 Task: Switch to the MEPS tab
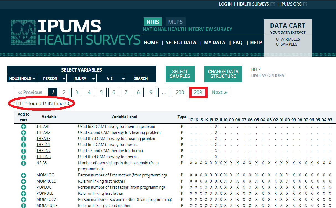pos(175,22)
